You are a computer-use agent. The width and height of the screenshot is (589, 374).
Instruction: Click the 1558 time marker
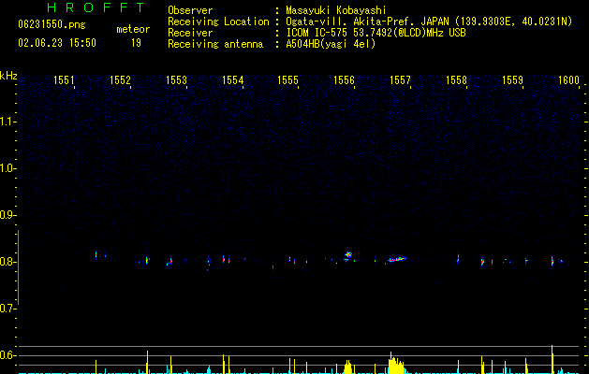tap(456, 80)
